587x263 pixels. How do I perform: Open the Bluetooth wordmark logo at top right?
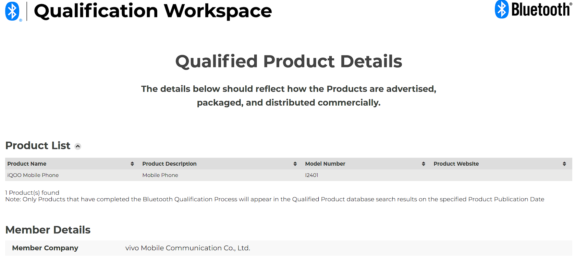pyautogui.click(x=533, y=9)
